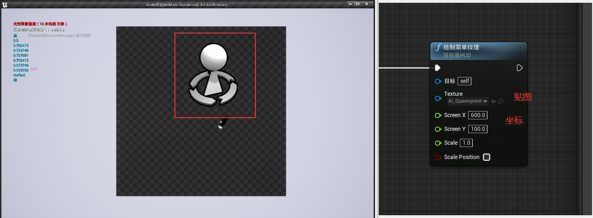Click the green Scale input pin

(438, 143)
